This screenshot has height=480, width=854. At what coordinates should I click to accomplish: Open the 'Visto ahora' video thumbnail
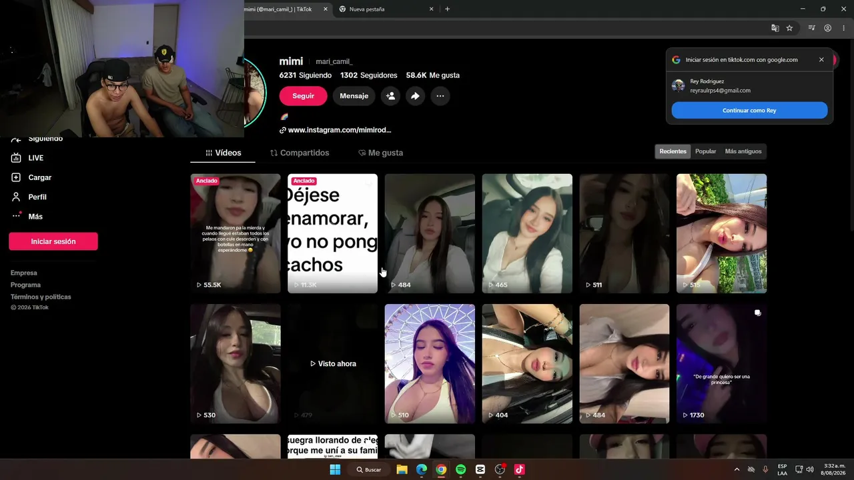coord(332,364)
